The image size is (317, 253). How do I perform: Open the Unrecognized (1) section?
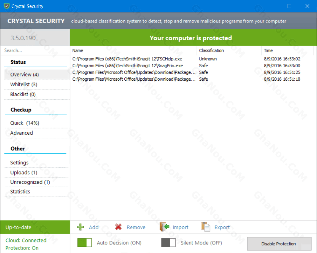[37, 182]
